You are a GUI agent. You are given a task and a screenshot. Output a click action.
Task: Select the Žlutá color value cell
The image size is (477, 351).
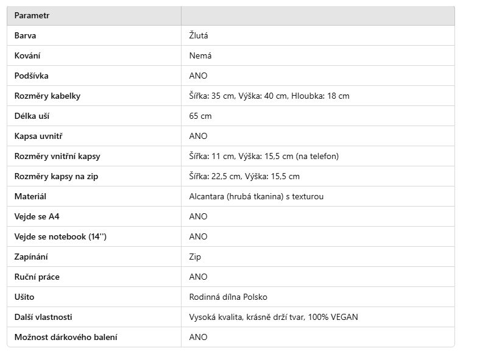tap(199, 35)
